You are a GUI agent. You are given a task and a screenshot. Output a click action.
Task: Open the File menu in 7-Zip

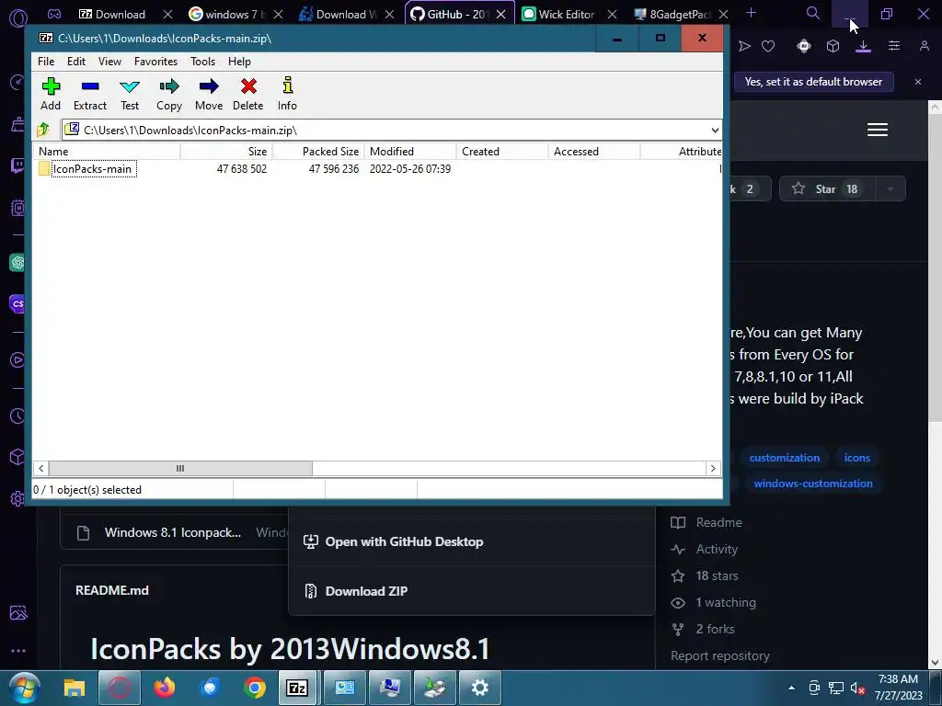pyautogui.click(x=46, y=62)
